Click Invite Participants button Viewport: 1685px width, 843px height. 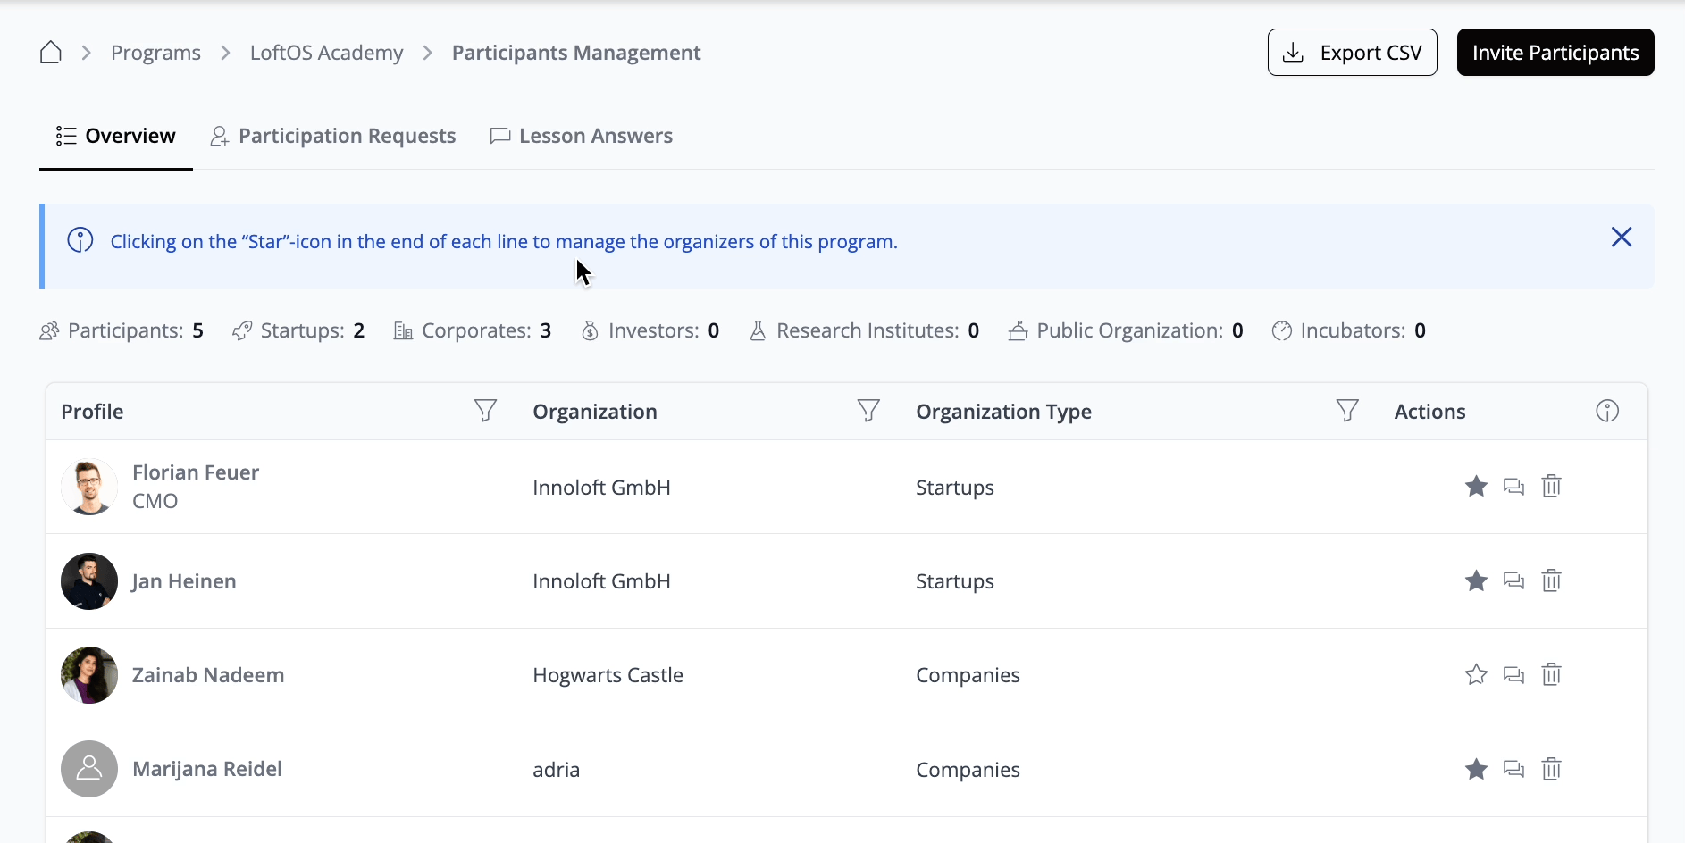click(1555, 53)
